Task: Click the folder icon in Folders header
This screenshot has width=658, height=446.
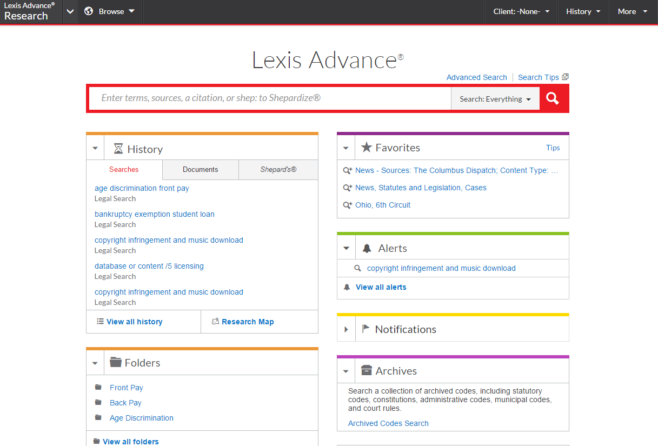Action: 115,362
